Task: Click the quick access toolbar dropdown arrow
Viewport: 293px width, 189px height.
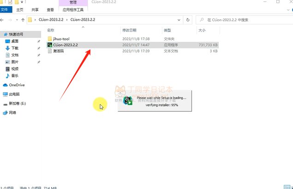Action: (22, 2)
